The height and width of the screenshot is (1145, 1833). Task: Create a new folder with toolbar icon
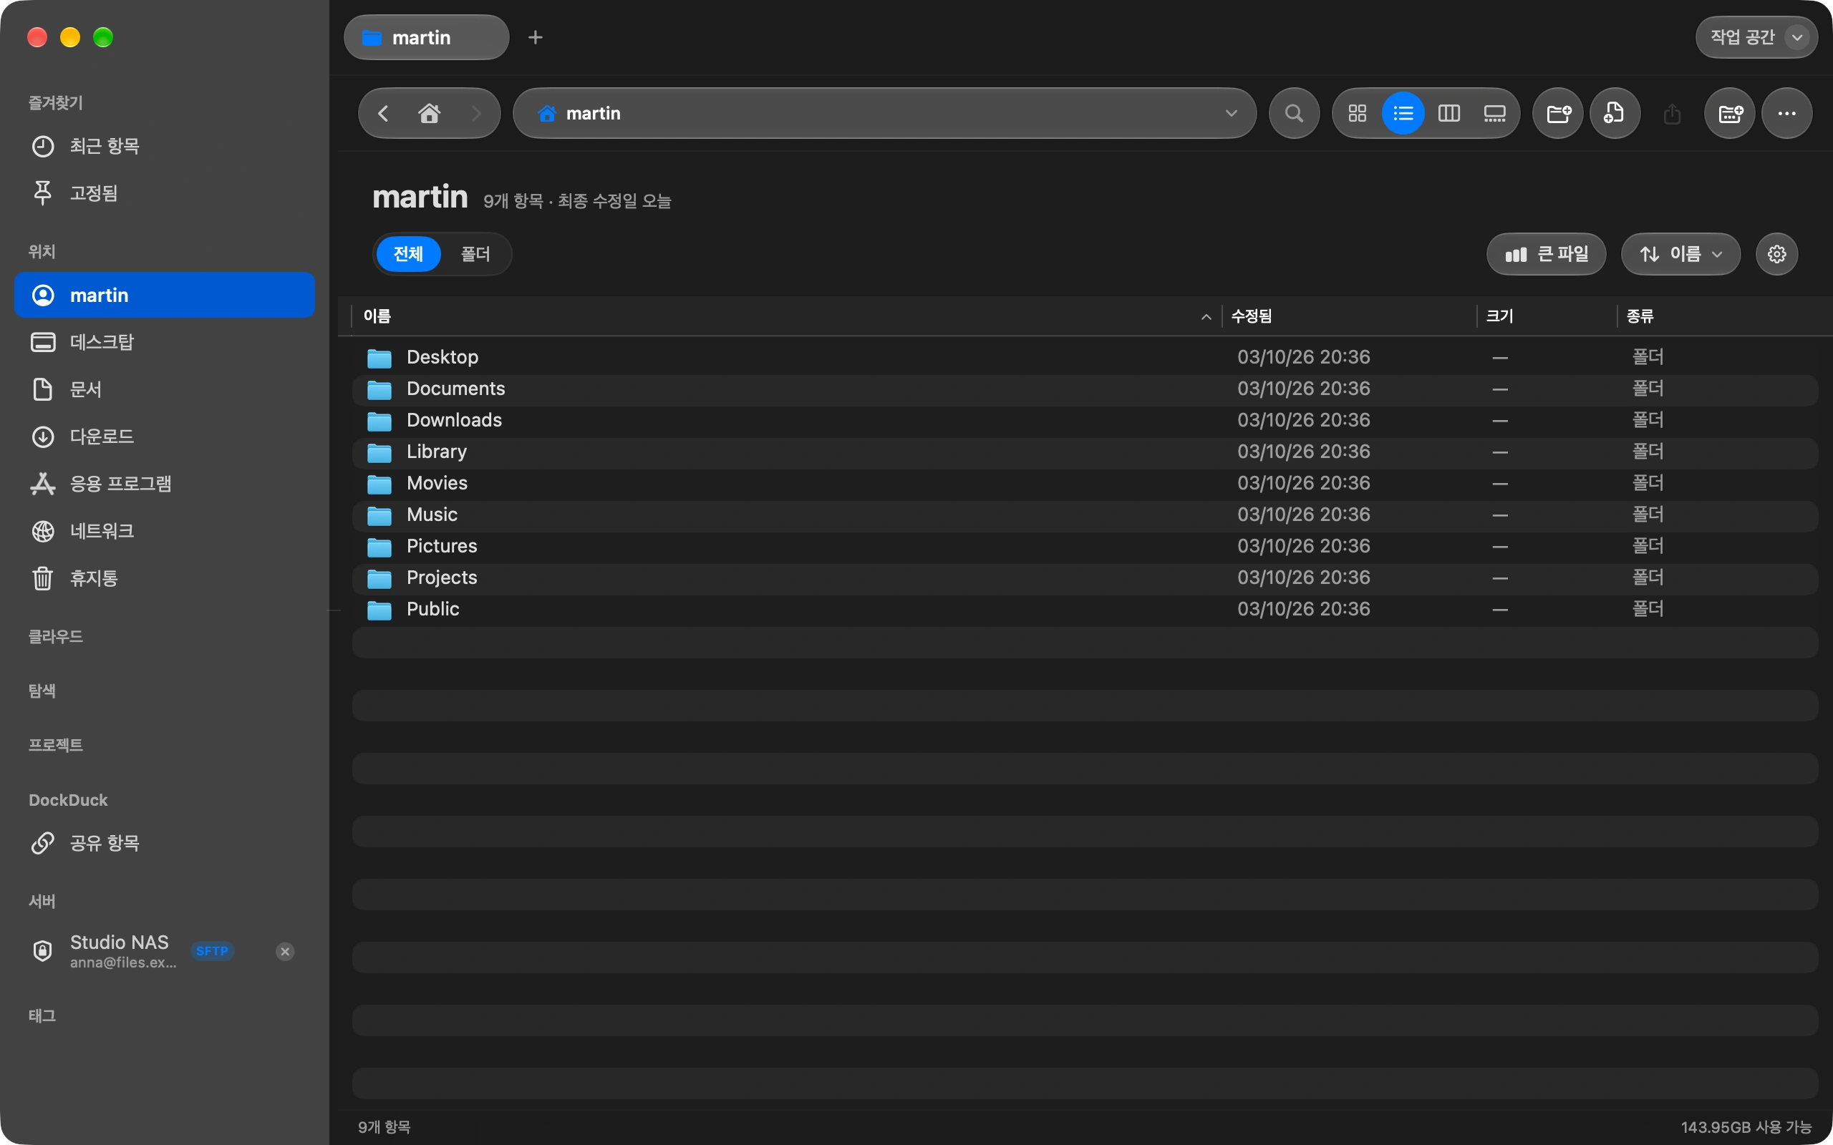[1558, 114]
